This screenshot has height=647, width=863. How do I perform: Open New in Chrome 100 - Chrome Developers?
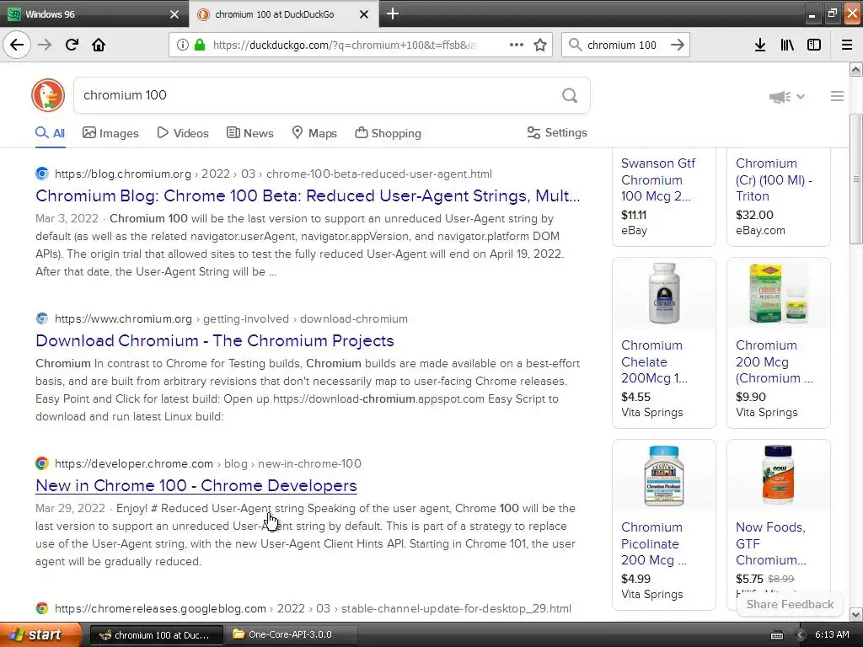[196, 485]
